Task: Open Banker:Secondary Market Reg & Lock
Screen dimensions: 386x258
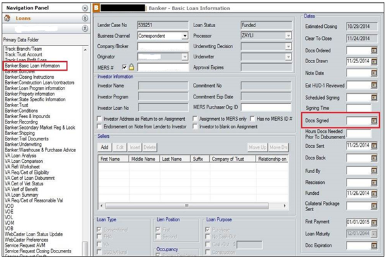Action: pos(40,128)
